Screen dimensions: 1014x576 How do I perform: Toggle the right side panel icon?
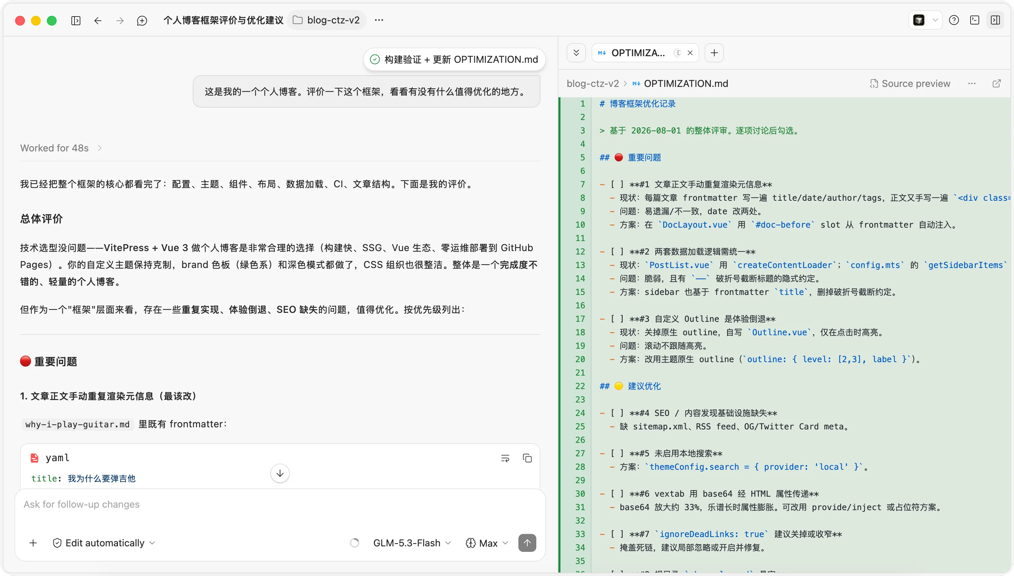tap(995, 20)
